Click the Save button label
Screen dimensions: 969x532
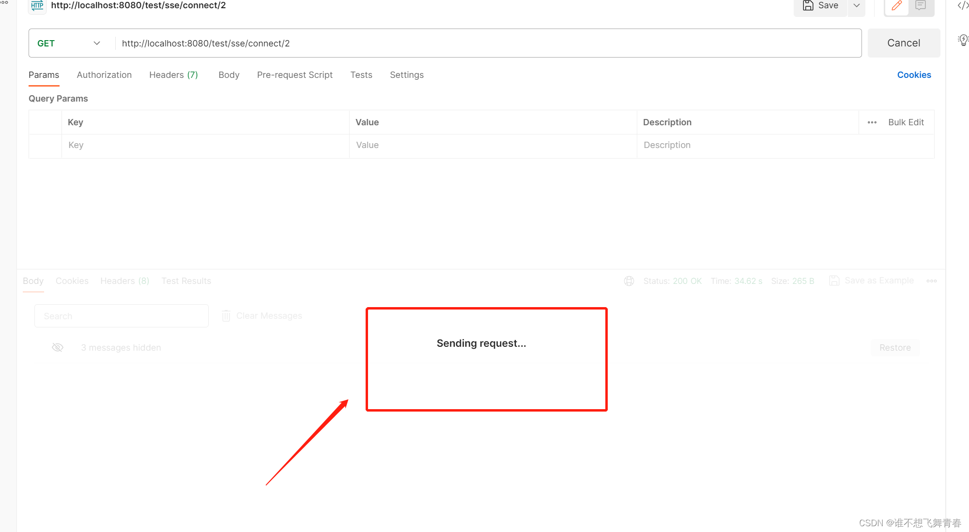pos(828,5)
